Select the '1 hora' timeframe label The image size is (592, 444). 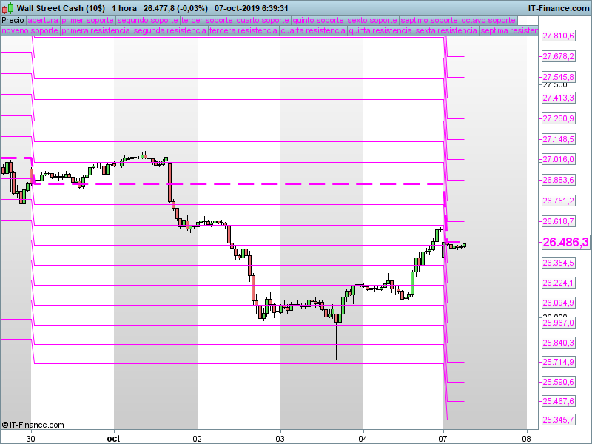124,8
